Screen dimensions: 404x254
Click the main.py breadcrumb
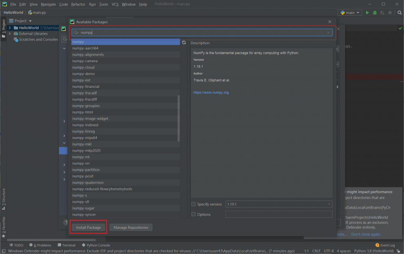37,12
